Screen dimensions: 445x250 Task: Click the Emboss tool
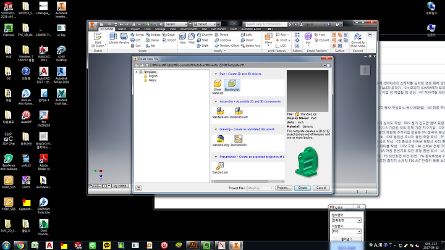[x=153, y=35]
